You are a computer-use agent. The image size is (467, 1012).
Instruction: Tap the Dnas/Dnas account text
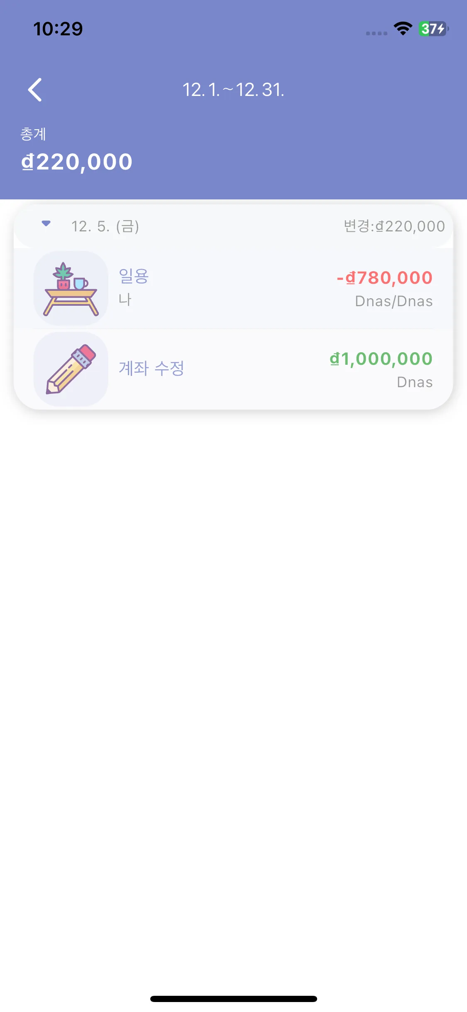(x=394, y=301)
